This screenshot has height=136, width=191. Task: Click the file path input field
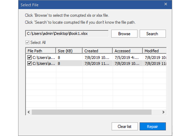[x=67, y=34]
